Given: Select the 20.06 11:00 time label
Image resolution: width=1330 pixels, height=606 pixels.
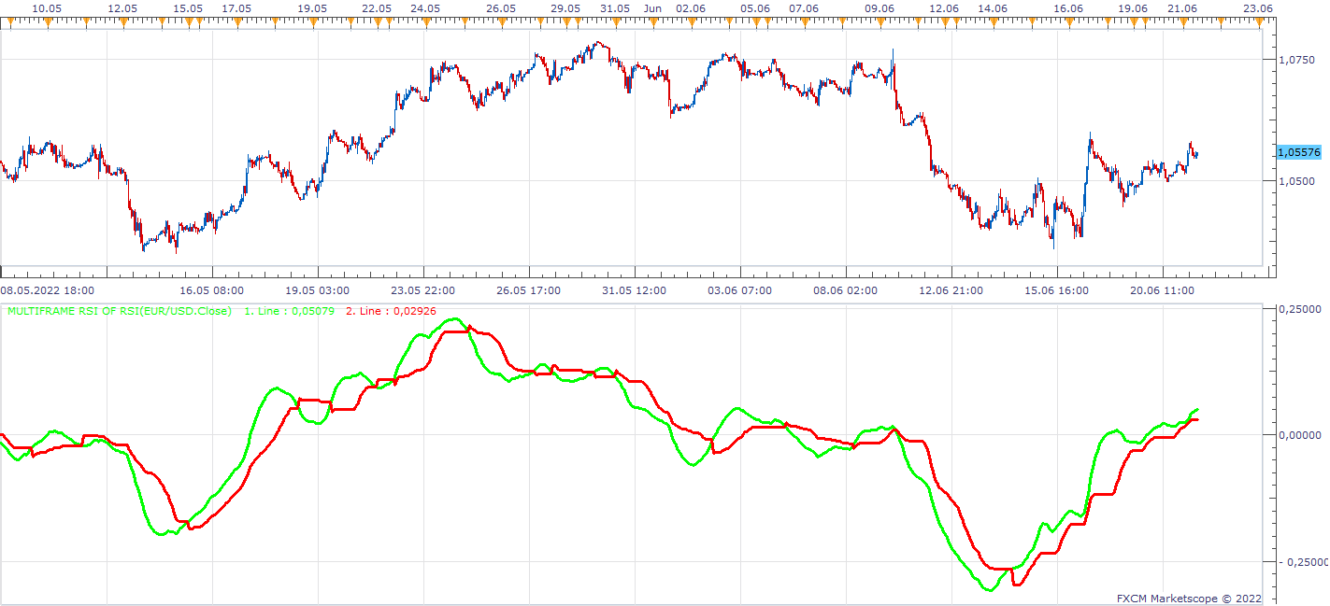Looking at the screenshot, I should pos(1163,291).
